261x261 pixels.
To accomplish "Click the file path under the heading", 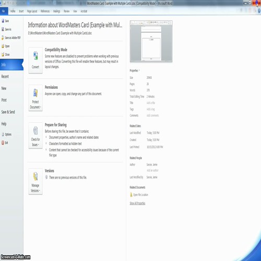I will [60, 33].
